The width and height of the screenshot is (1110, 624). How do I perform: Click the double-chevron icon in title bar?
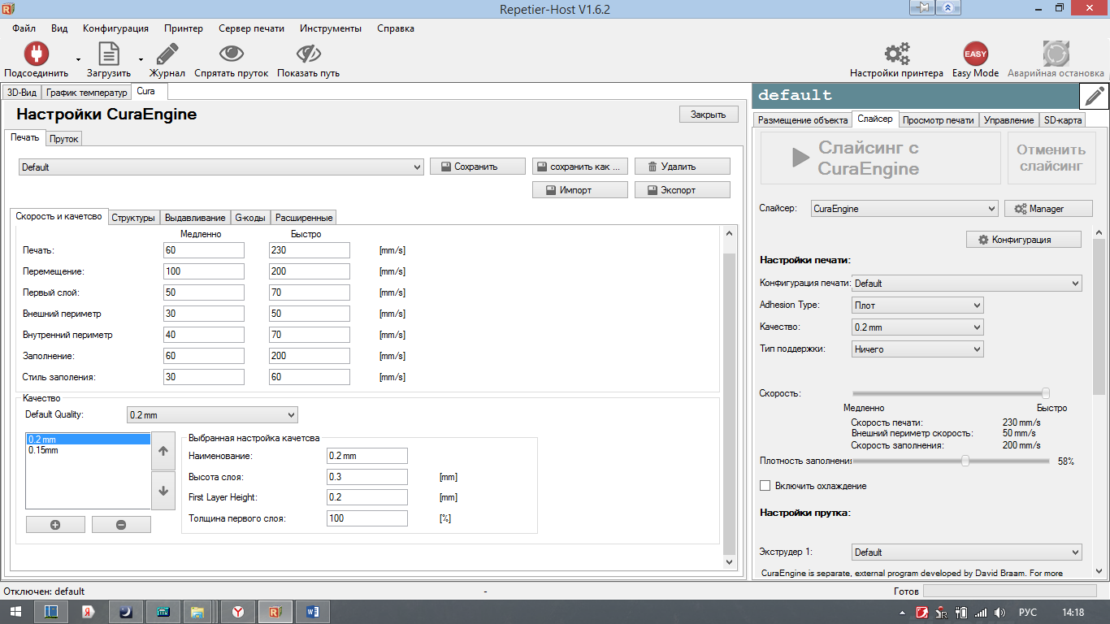(947, 7)
